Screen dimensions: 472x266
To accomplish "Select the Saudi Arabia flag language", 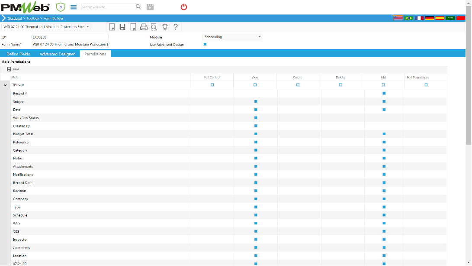I will pos(450,18).
